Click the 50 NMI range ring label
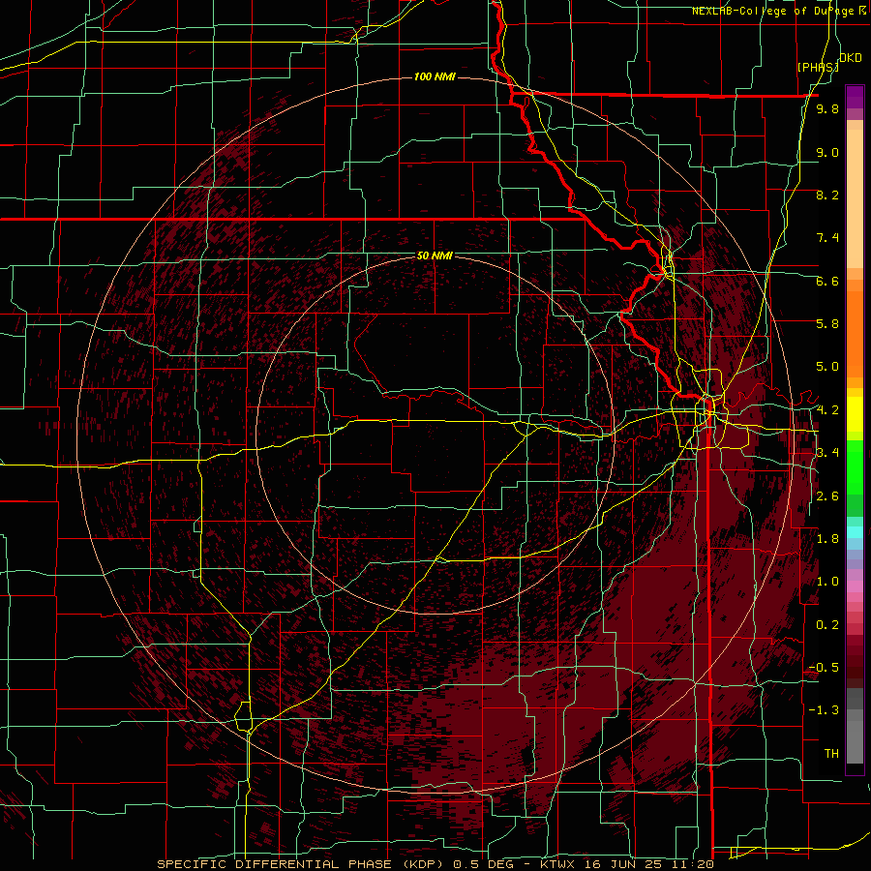Image resolution: width=871 pixels, height=871 pixels. [x=435, y=255]
